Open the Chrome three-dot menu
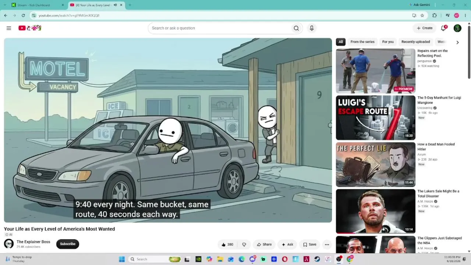 (465, 15)
